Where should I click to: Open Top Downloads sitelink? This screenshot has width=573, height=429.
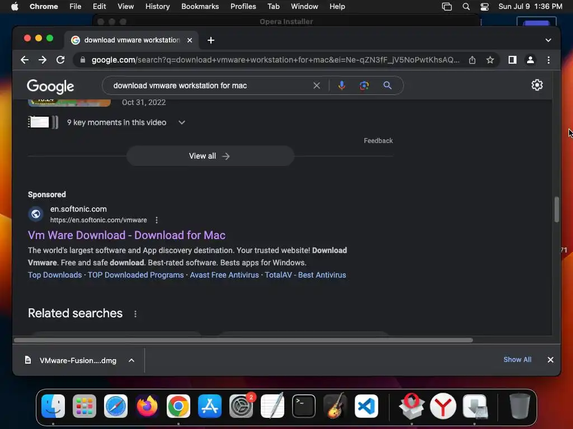[55, 275]
